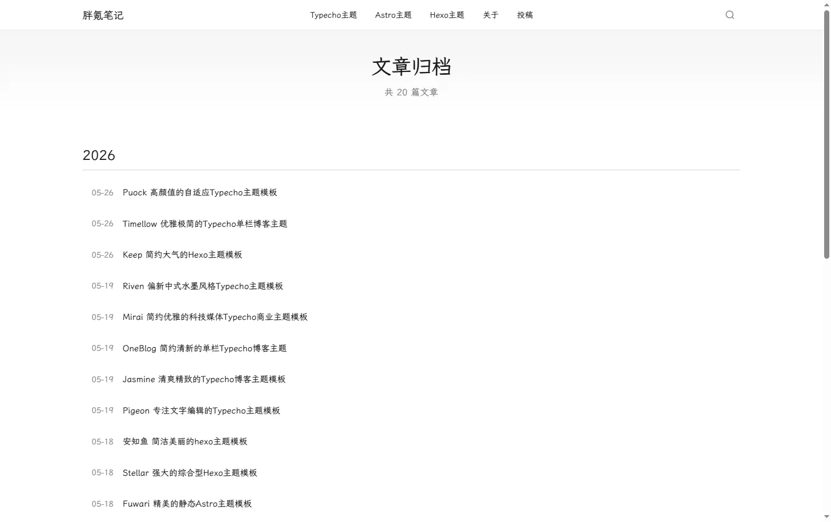This screenshot has width=831, height=522.
Task: Open the Hexo主题 menu item
Action: [x=447, y=15]
